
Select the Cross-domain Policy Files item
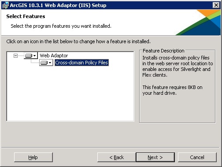(81, 63)
